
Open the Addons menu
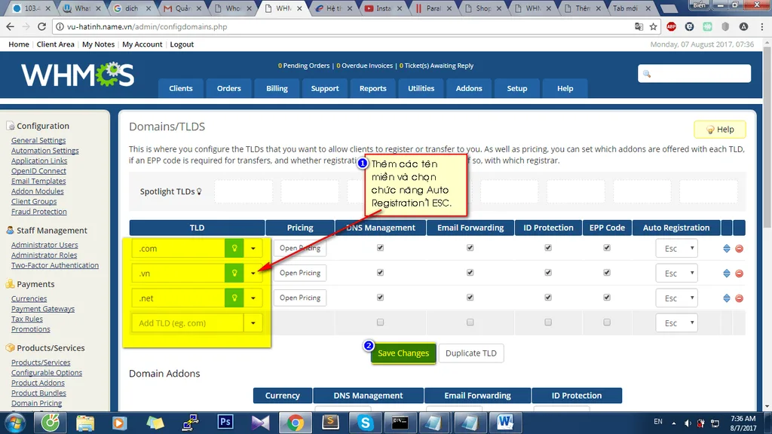(469, 88)
